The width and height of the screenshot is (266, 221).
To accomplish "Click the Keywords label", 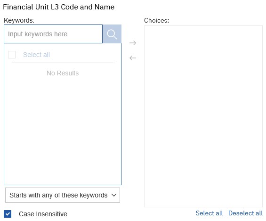I will [x=19, y=20].
